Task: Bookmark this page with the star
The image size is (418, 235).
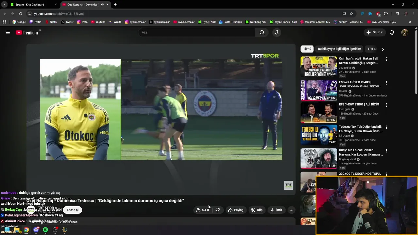Action: [x=351, y=14]
